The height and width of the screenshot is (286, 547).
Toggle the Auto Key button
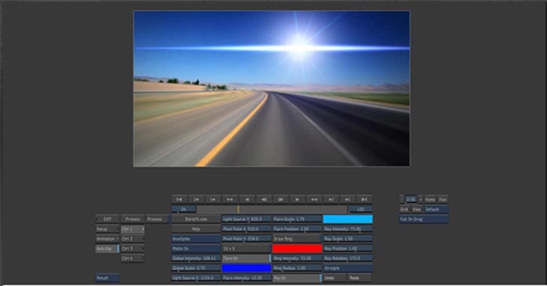tap(108, 249)
